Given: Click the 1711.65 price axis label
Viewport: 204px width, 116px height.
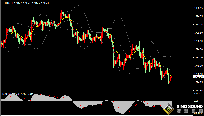Looking at the screenshot, I should pos(198,90).
